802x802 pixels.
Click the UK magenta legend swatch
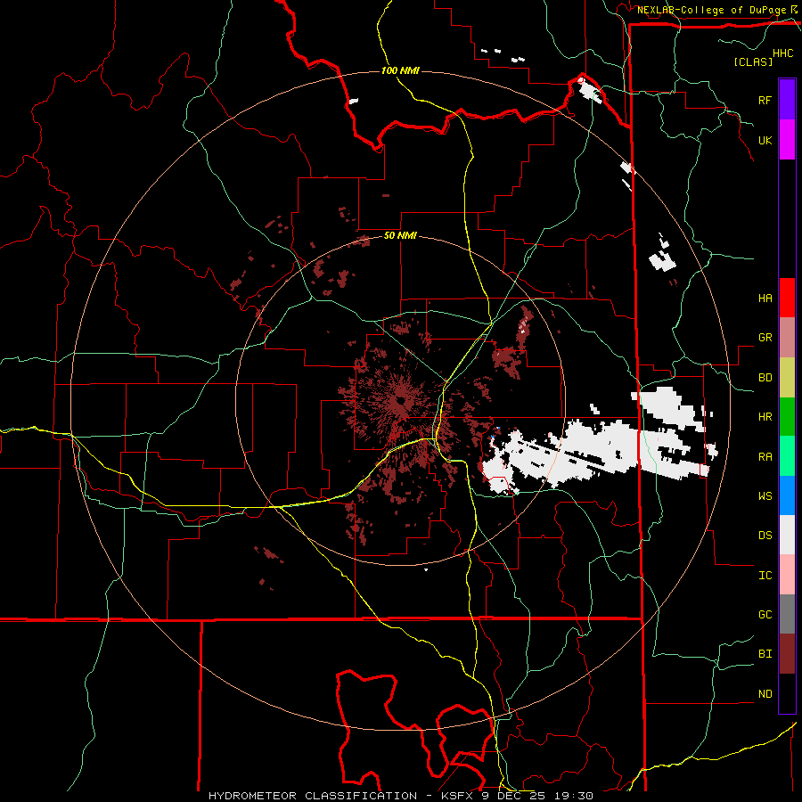tap(787, 140)
